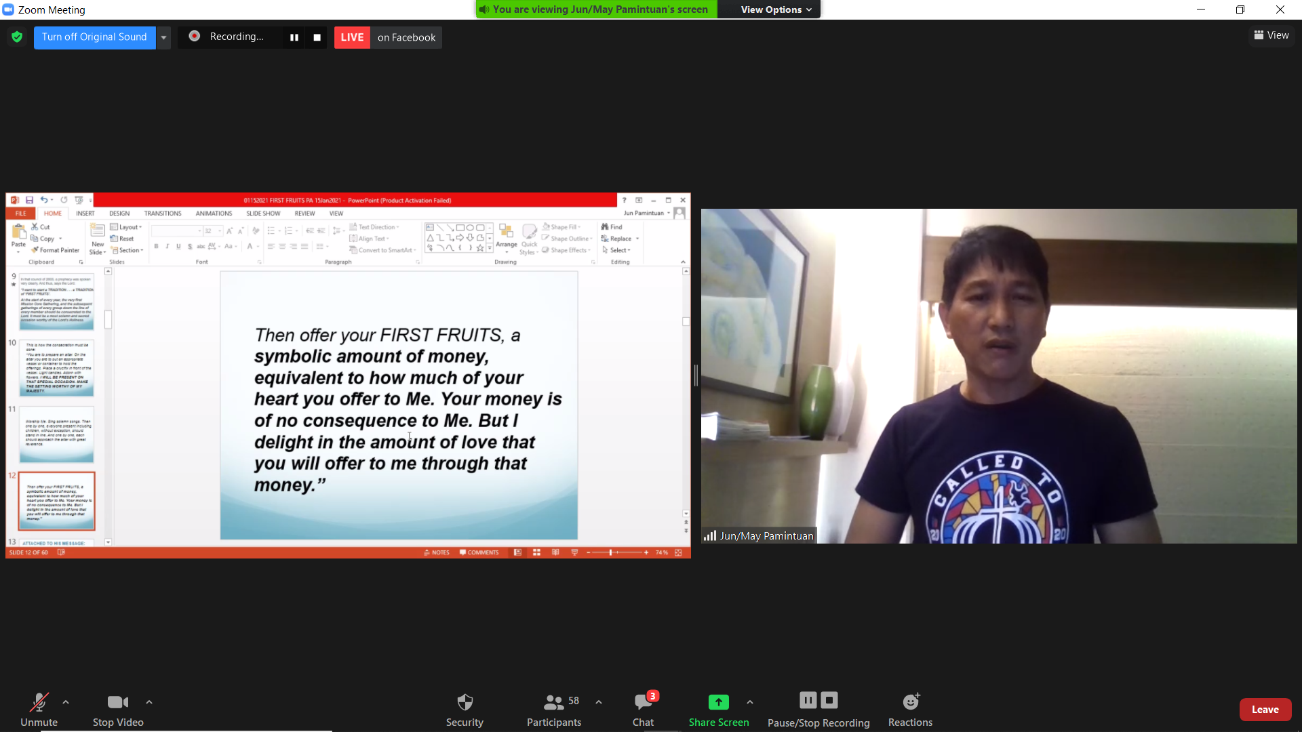Open the Select dropdown in Editing
Viewport: 1302px width, 732px height.
coord(616,250)
